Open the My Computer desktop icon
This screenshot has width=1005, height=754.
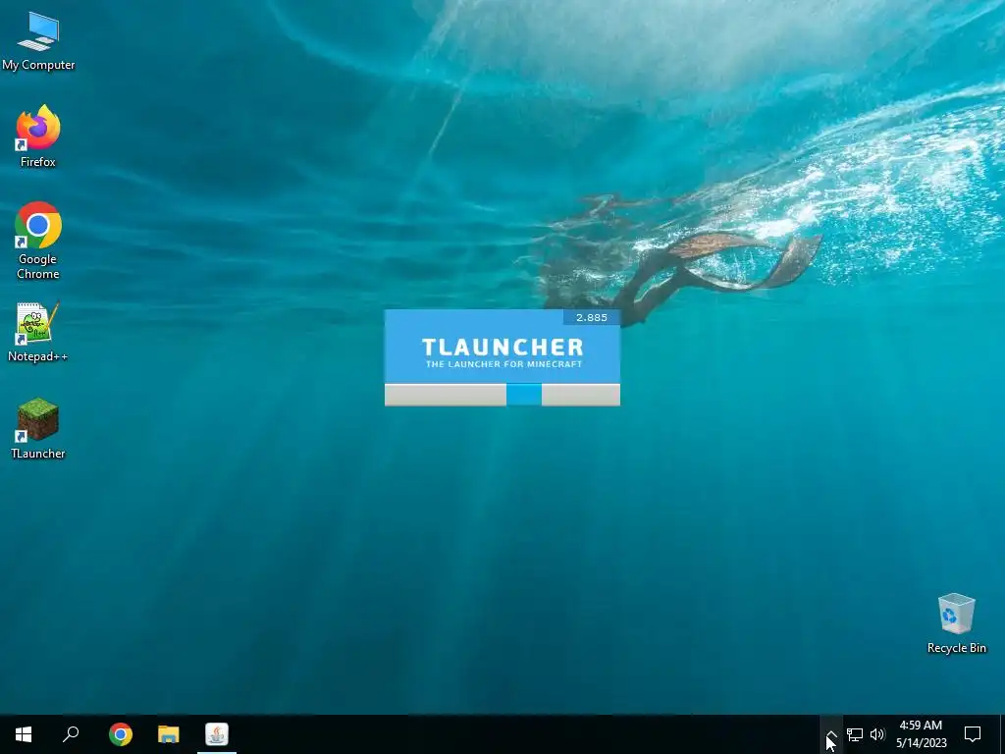tap(38, 41)
